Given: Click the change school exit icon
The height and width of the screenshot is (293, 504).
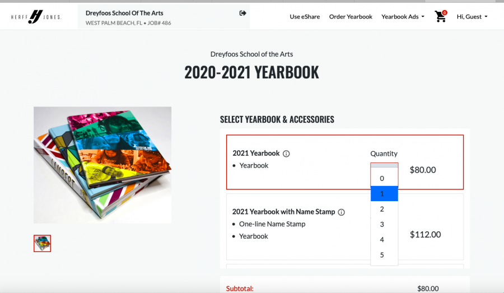Looking at the screenshot, I should (242, 13).
